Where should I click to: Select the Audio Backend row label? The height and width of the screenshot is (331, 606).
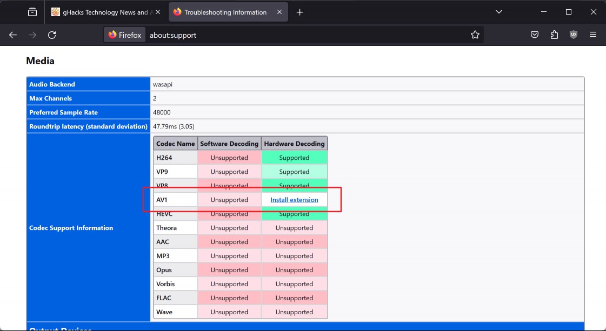click(x=88, y=84)
